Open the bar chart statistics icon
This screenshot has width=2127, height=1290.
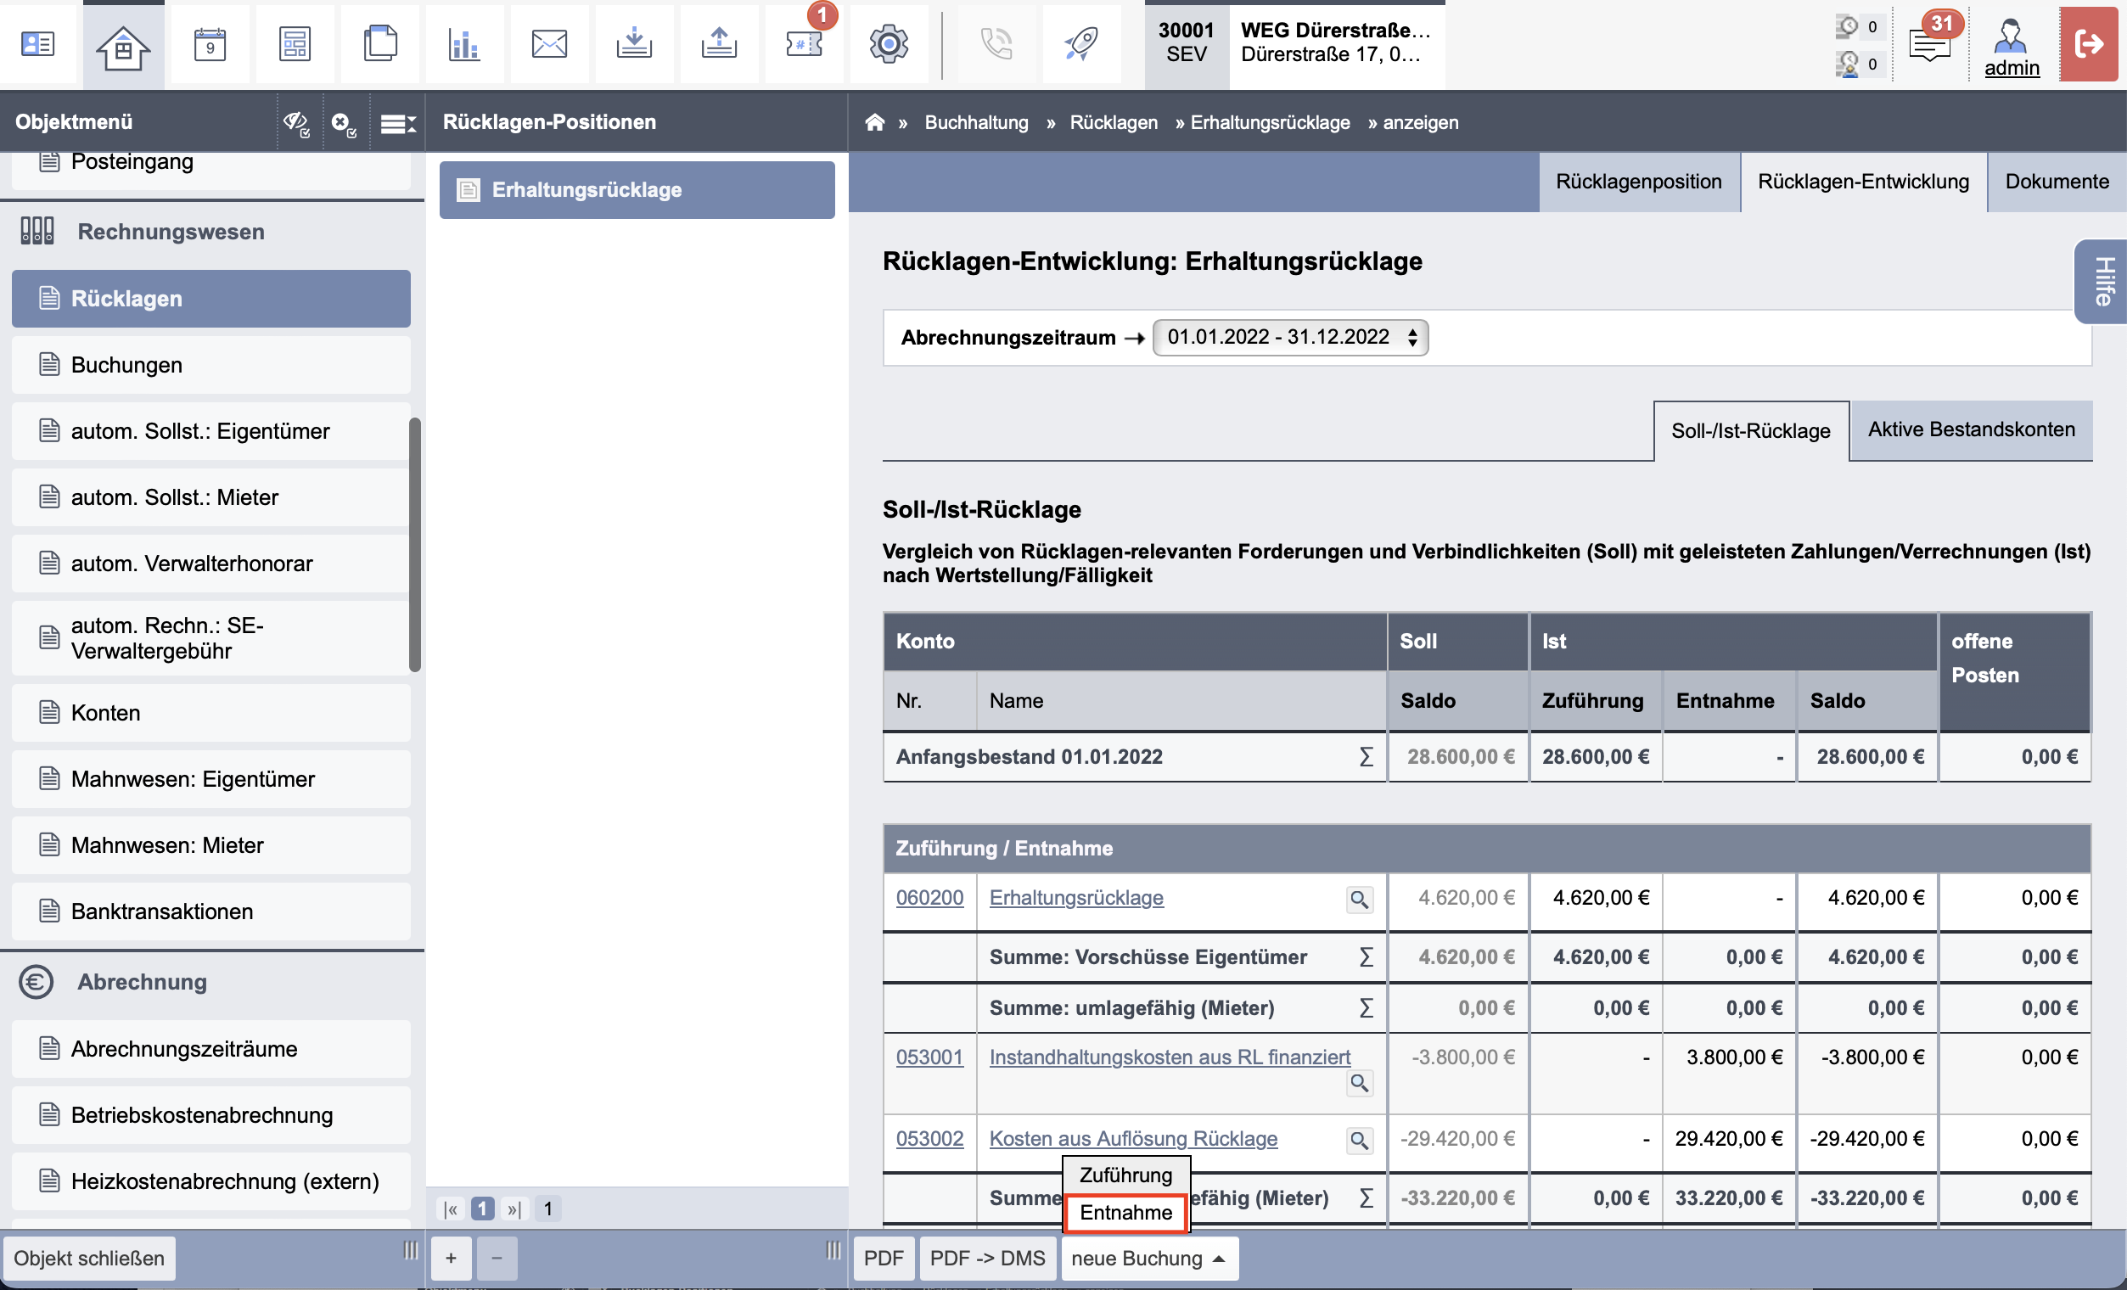[x=463, y=44]
